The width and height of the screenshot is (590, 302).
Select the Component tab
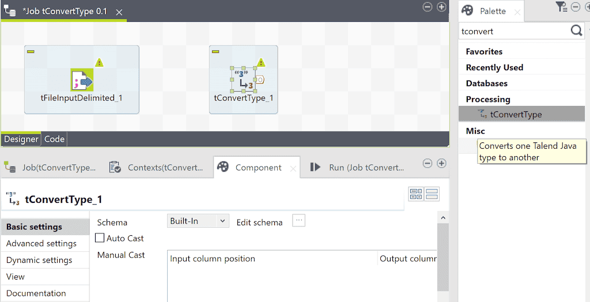(x=258, y=168)
